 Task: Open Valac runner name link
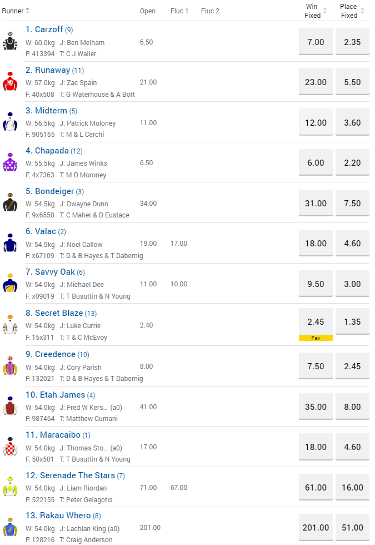point(45,231)
